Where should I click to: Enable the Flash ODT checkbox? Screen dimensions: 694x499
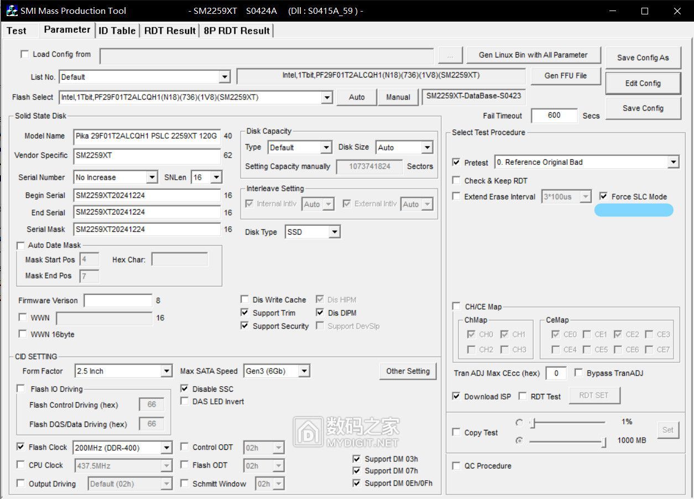click(x=185, y=465)
